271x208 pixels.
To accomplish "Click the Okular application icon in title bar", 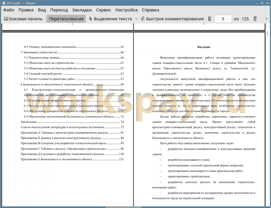I will point(4,3).
